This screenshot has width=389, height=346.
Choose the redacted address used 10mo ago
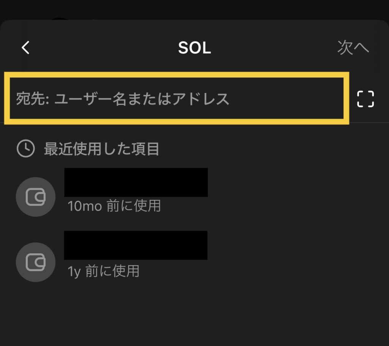136,182
